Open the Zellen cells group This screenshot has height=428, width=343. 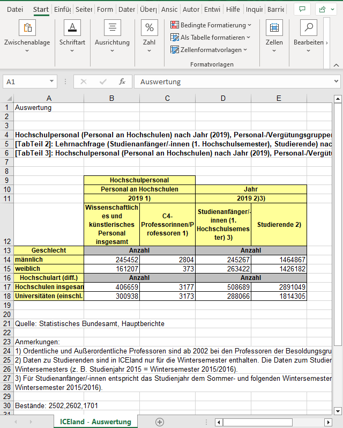coord(274,35)
